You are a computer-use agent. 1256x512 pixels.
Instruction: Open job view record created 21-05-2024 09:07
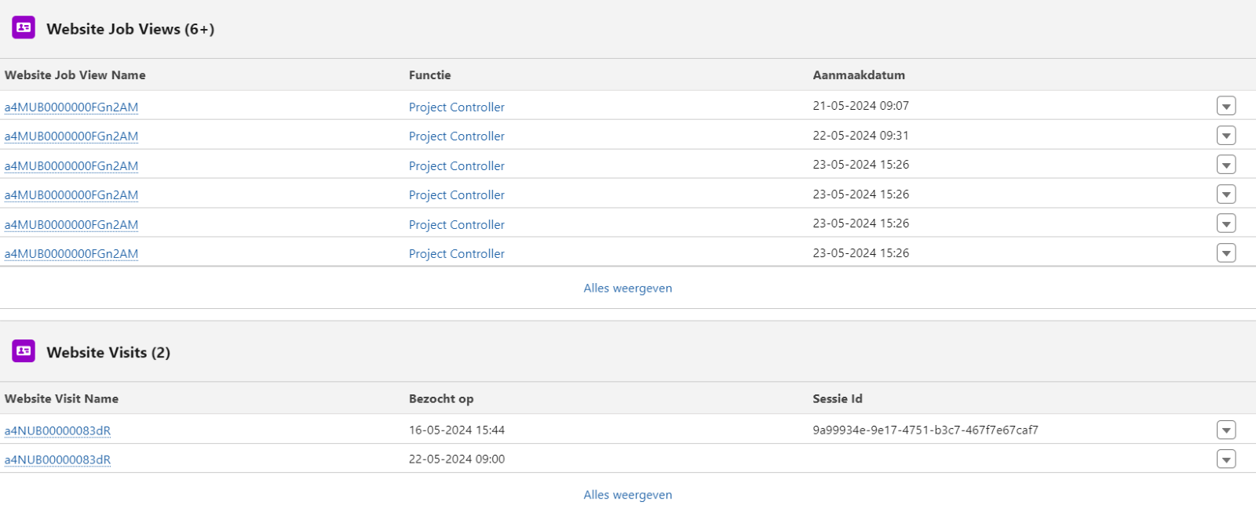[71, 107]
